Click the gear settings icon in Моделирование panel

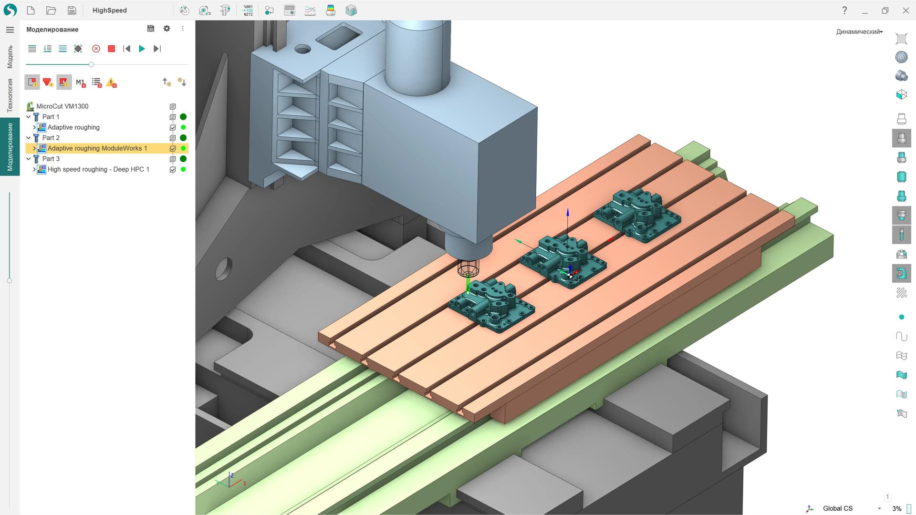coord(167,29)
